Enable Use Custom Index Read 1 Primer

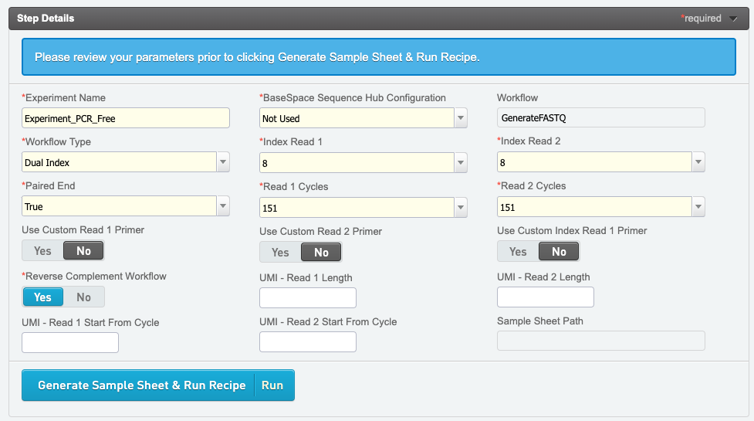518,252
